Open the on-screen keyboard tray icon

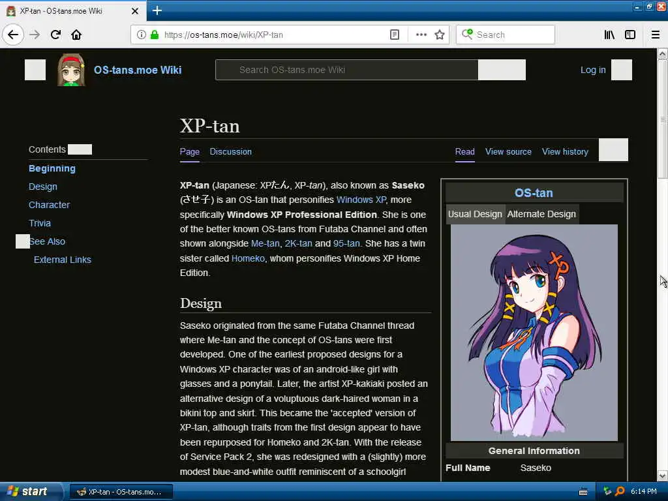(x=583, y=492)
